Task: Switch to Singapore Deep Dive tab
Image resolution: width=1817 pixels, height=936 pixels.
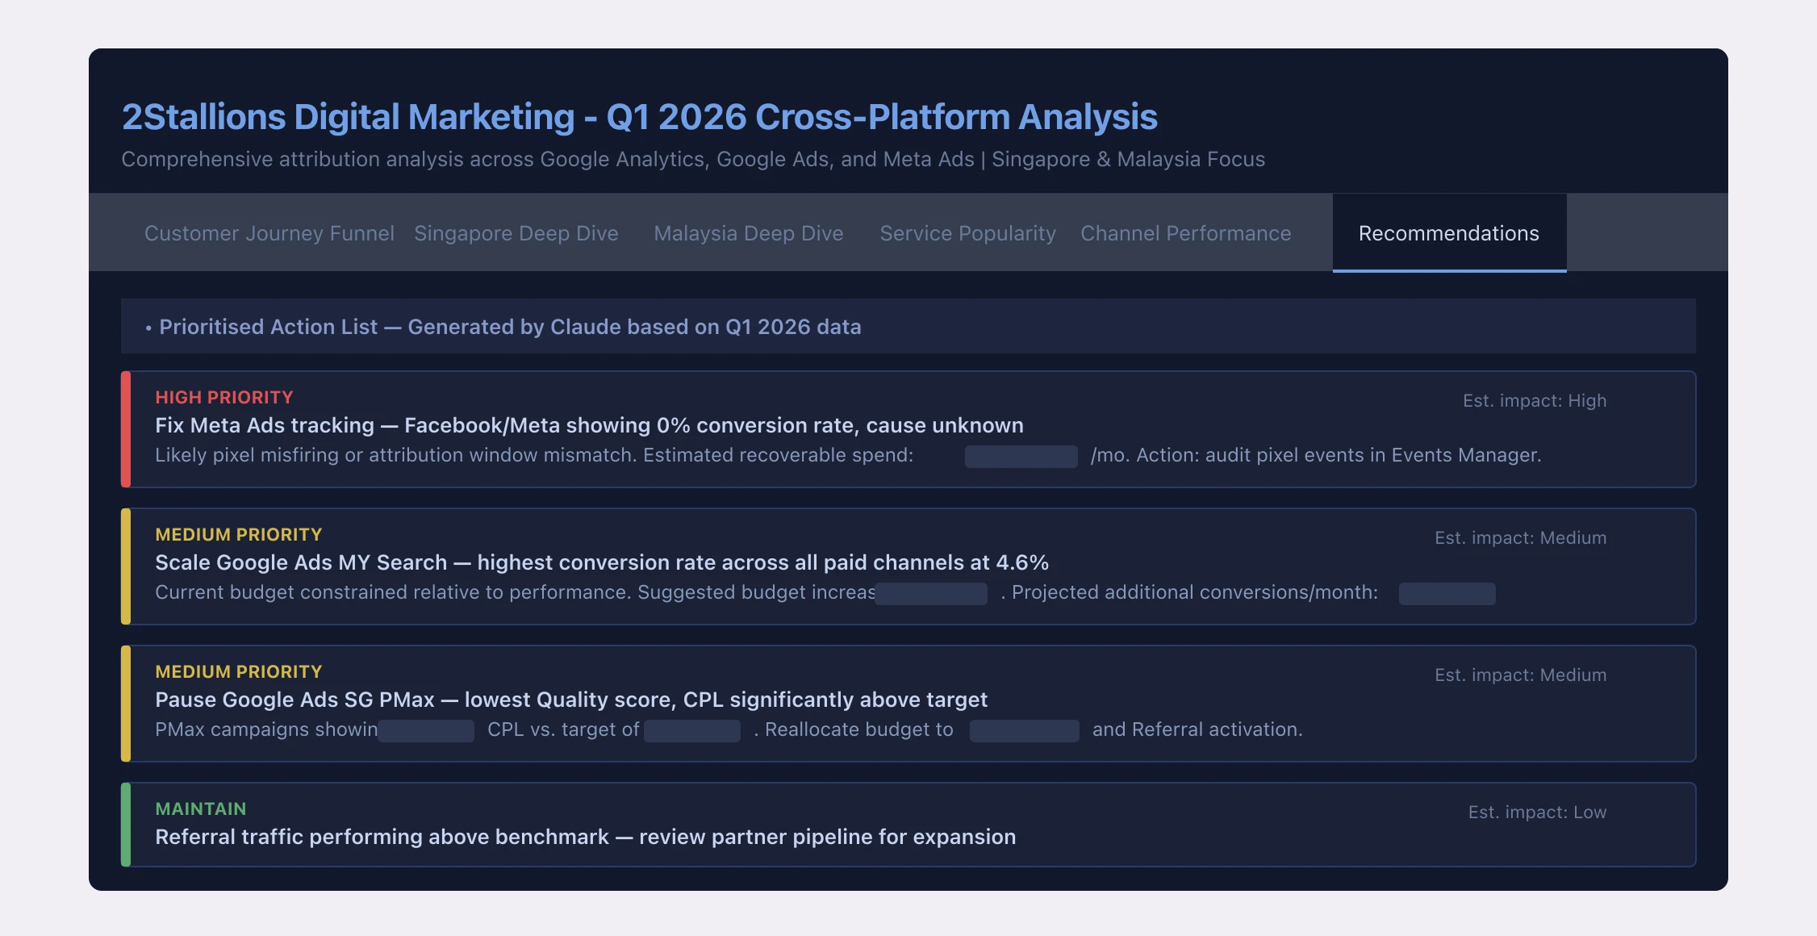Action: tap(516, 233)
